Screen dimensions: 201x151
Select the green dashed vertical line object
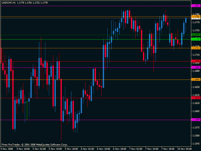[x=27, y=110]
